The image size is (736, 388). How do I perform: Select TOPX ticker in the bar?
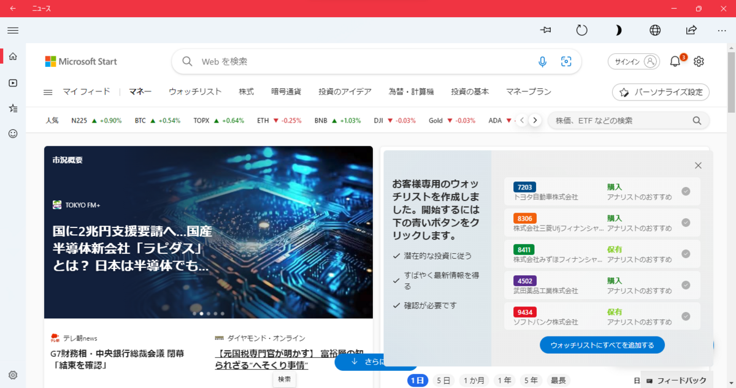click(218, 121)
